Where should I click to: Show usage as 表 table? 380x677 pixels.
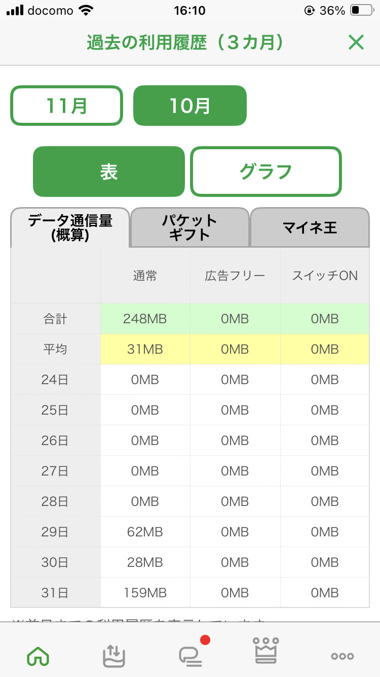(x=109, y=172)
